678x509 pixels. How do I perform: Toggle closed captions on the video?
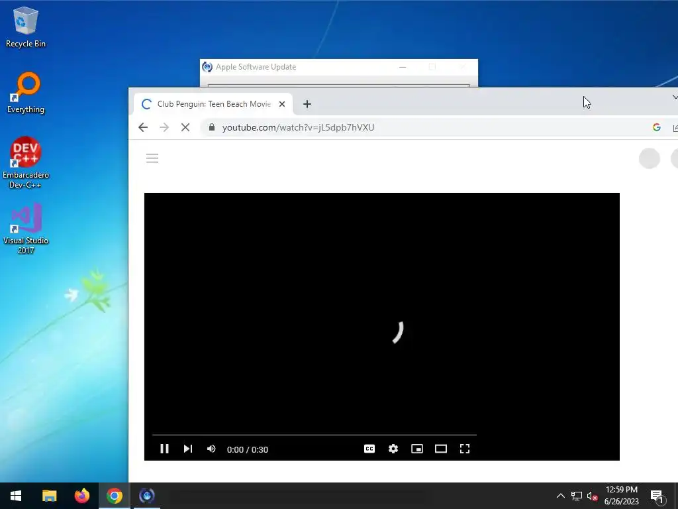click(369, 449)
